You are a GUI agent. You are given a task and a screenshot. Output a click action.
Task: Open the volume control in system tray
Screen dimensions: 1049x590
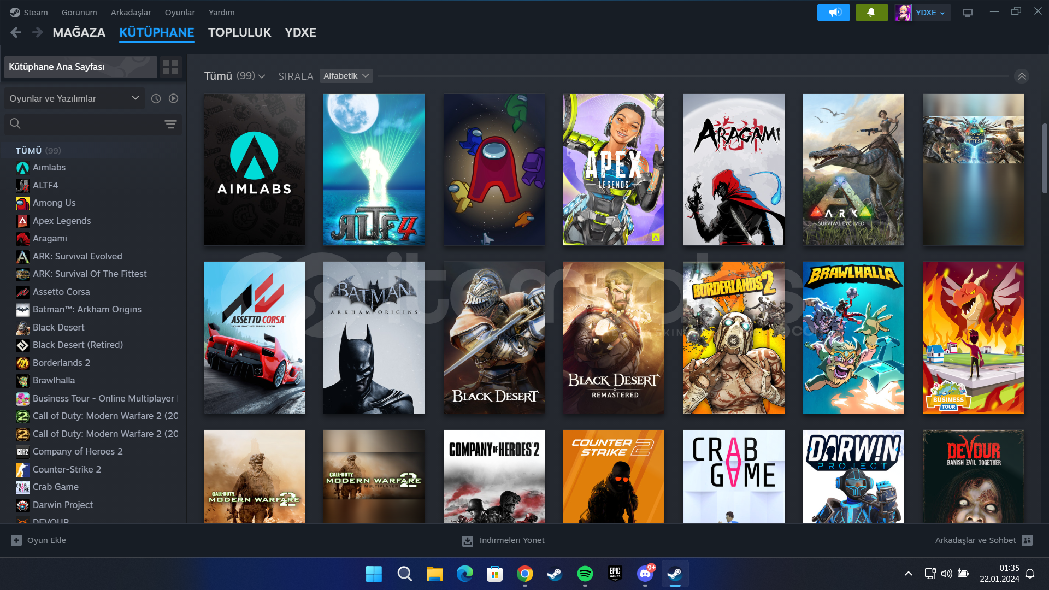[947, 574]
